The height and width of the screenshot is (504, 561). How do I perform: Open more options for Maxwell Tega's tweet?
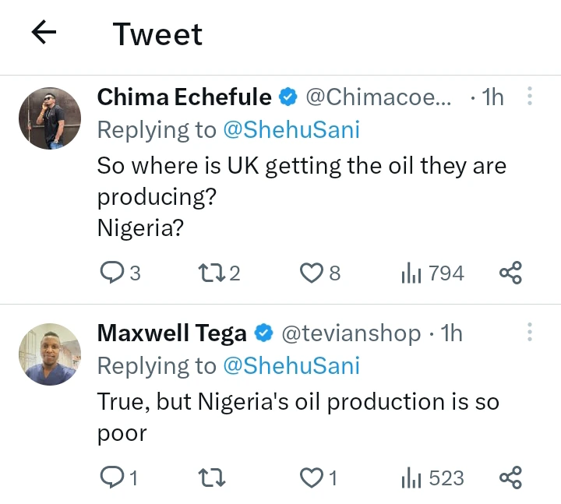[530, 333]
